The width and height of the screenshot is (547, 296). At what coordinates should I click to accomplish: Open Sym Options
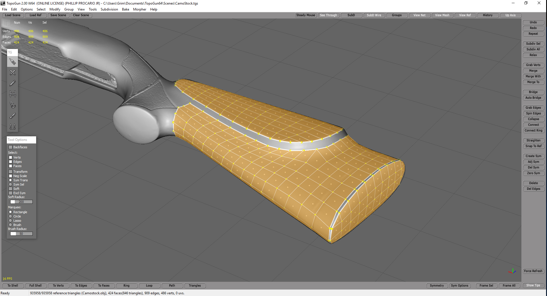[x=460, y=285]
